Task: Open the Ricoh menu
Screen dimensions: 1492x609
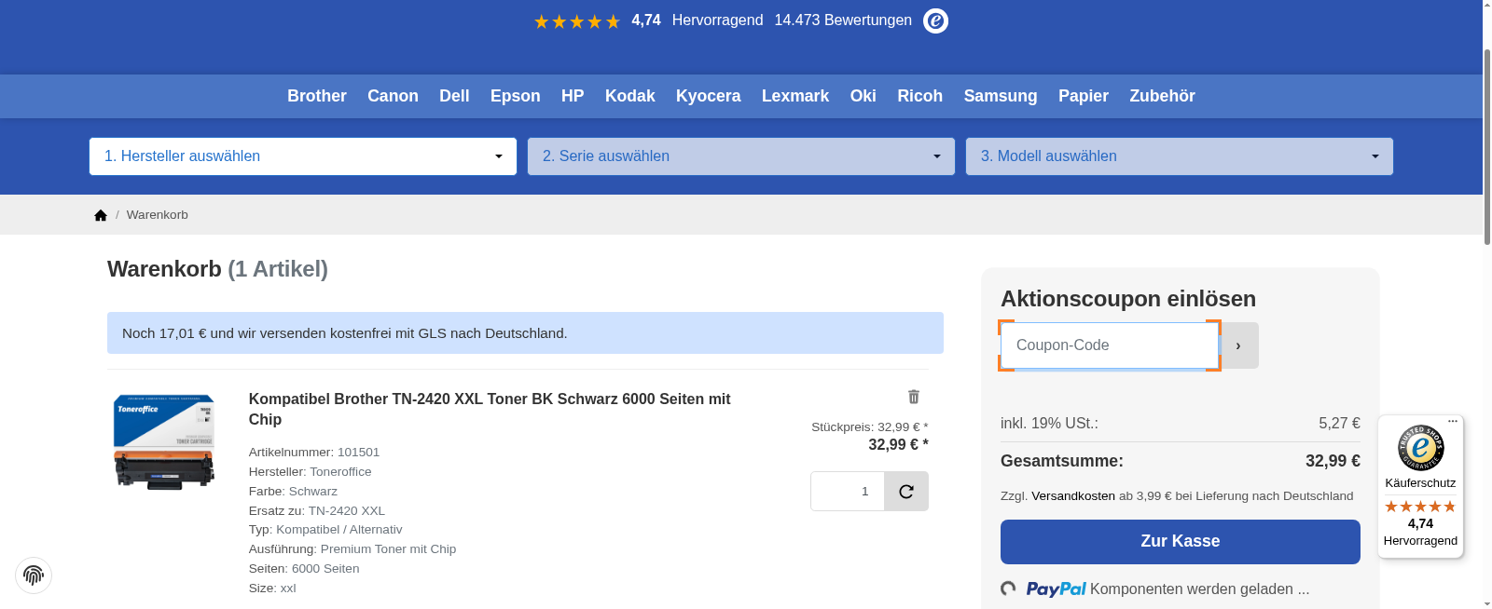Action: (x=920, y=96)
